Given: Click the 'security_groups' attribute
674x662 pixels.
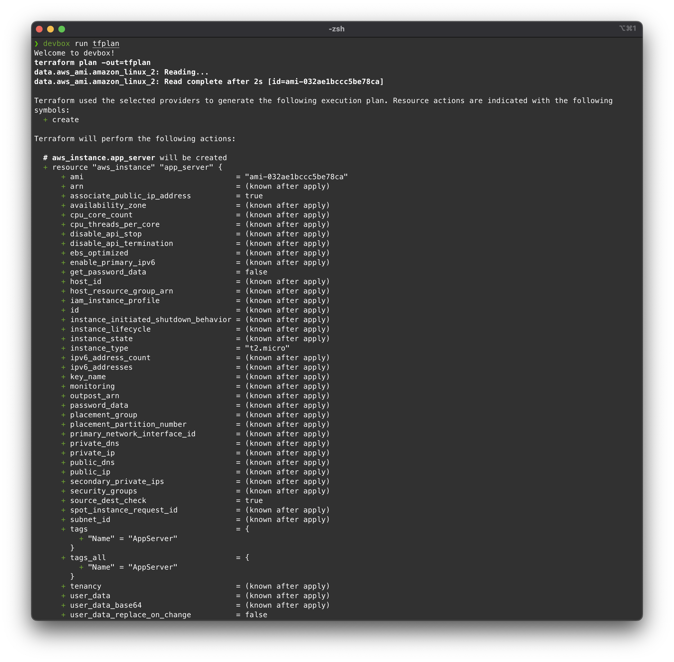Looking at the screenshot, I should [104, 491].
